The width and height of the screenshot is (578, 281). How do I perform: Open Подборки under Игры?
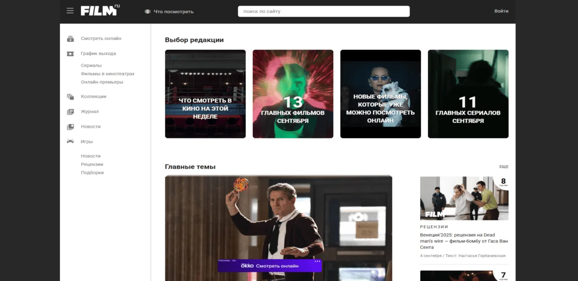coord(92,173)
